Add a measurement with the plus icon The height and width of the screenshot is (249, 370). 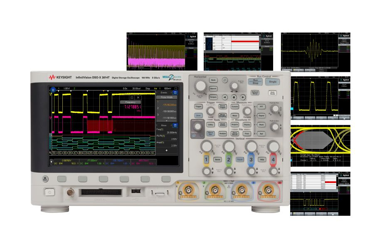tap(167, 151)
